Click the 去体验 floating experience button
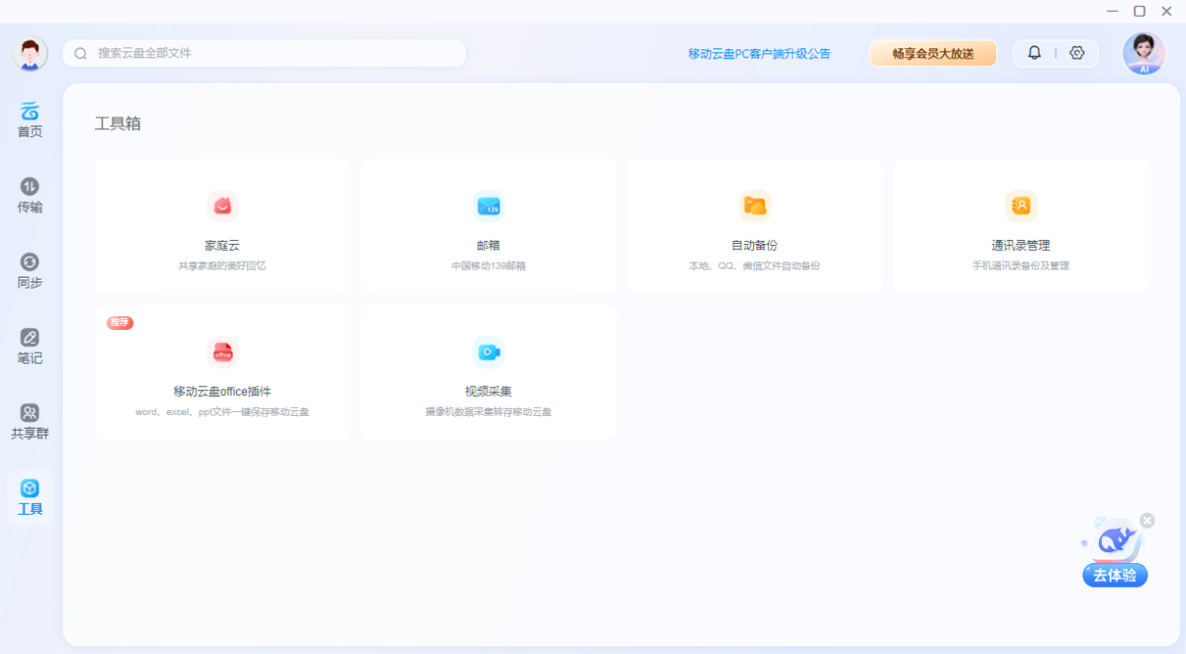Viewport: 1186px width, 654px height. pyautogui.click(x=1114, y=575)
